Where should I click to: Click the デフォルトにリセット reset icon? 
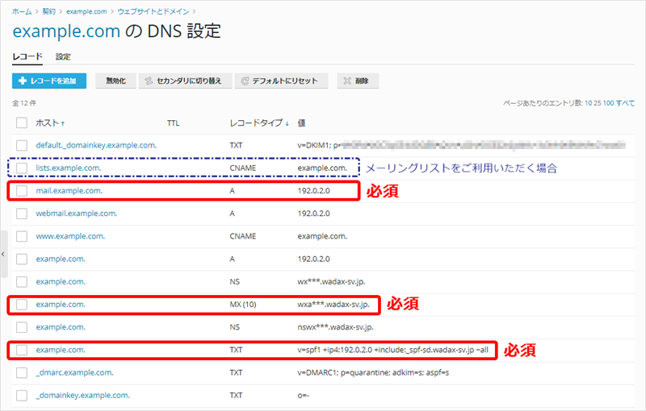(x=245, y=81)
